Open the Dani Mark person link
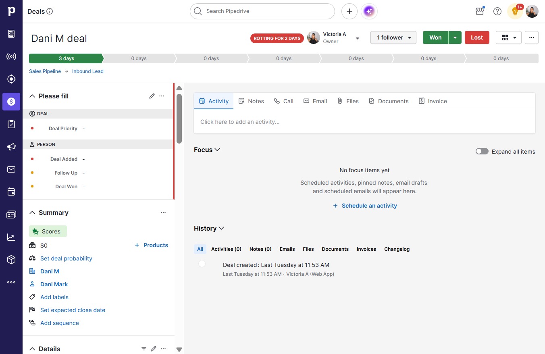Viewport: 545px width, 354px height. coord(54,284)
